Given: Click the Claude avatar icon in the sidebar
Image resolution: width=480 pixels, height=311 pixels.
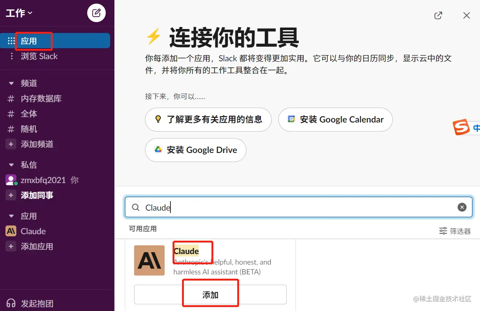Looking at the screenshot, I should point(11,231).
